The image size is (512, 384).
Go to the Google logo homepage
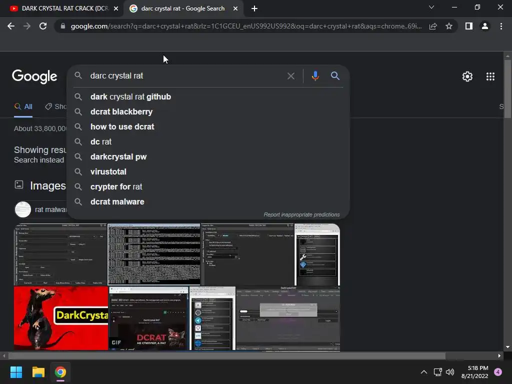[34, 76]
